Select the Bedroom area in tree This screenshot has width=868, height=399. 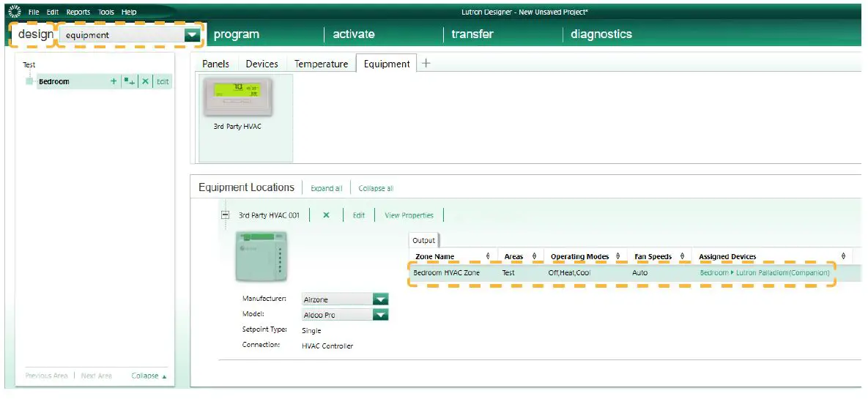coord(54,81)
